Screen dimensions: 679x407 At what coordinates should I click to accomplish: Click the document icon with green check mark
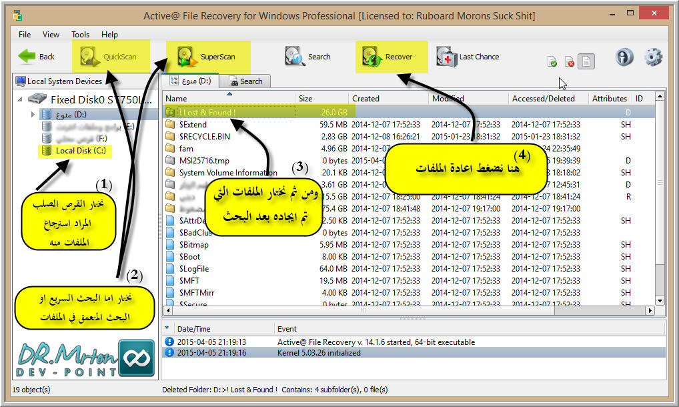tap(552, 62)
